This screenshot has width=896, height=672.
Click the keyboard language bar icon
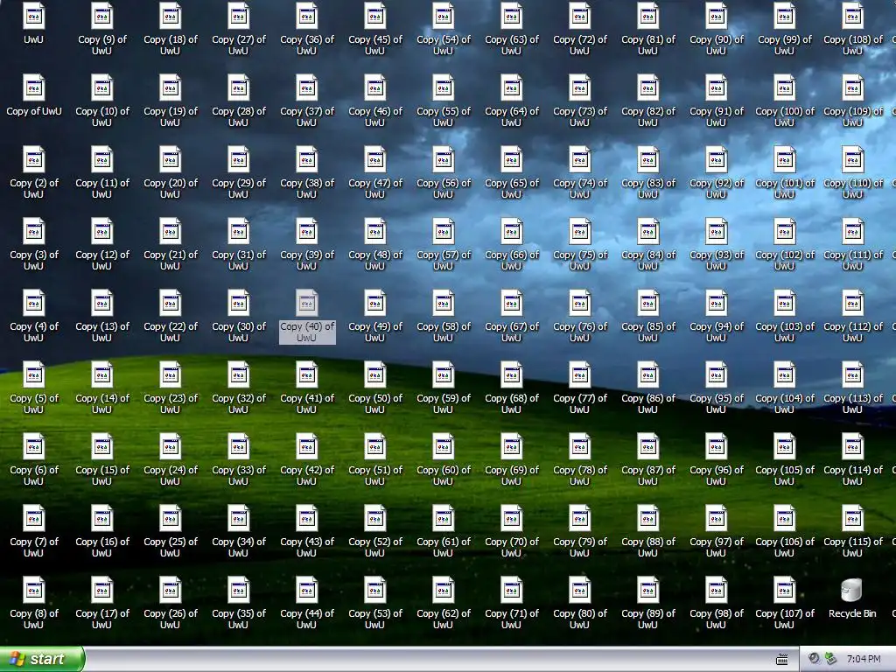(x=781, y=660)
